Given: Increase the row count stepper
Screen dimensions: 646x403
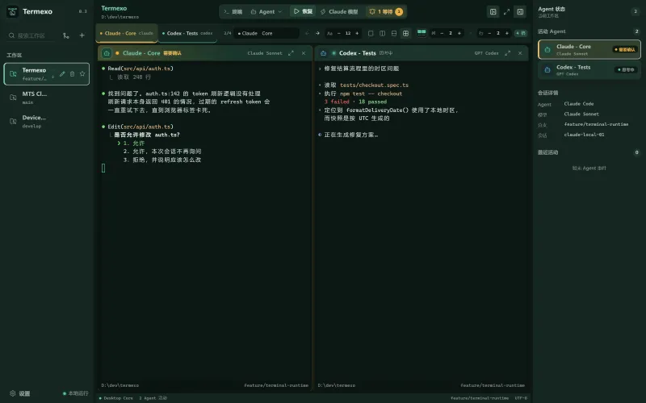Looking at the screenshot, I should point(507,33).
